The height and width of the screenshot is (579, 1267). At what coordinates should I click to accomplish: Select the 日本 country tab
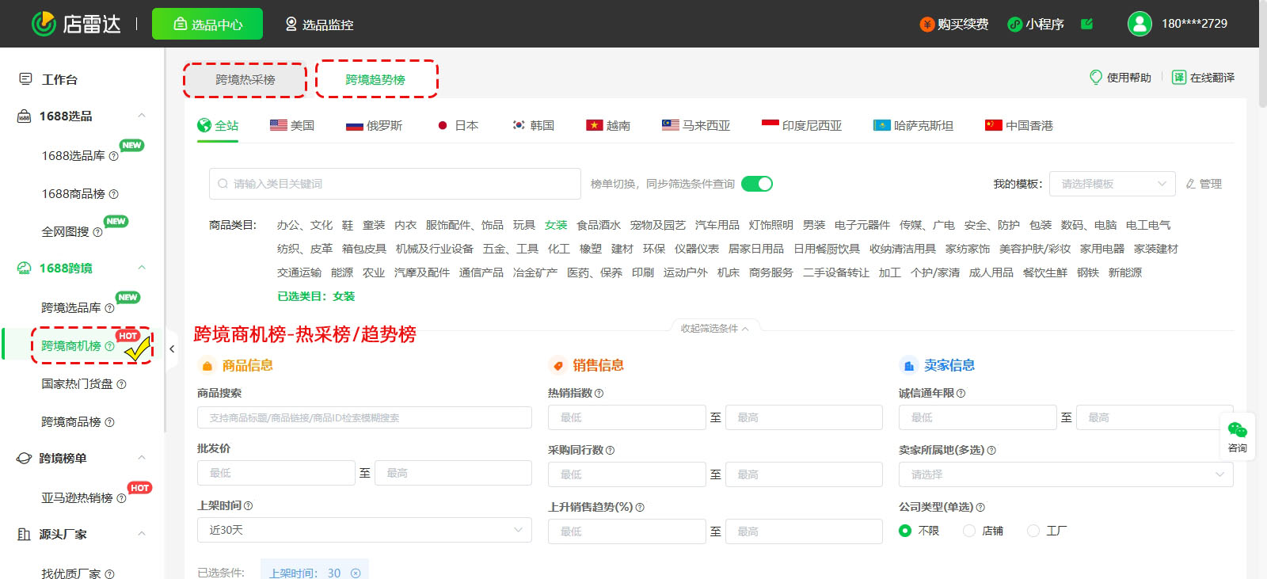pos(457,125)
